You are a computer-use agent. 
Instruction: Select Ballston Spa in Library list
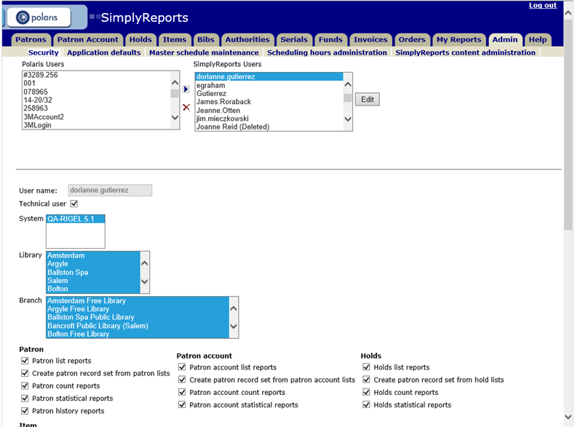point(93,272)
